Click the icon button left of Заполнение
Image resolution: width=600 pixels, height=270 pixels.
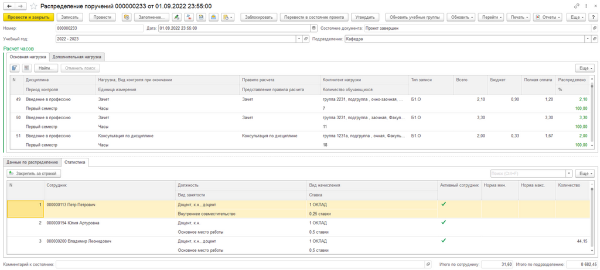point(127,17)
